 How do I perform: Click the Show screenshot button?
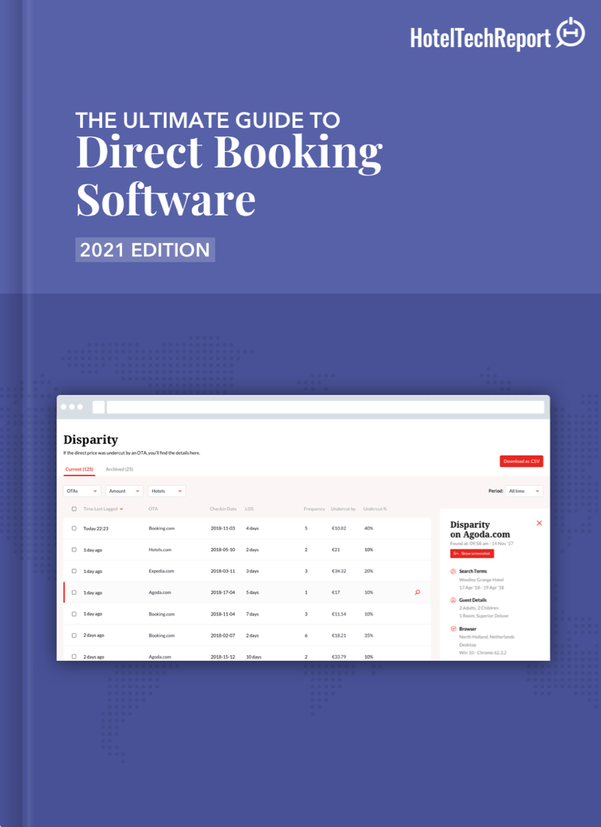click(472, 553)
